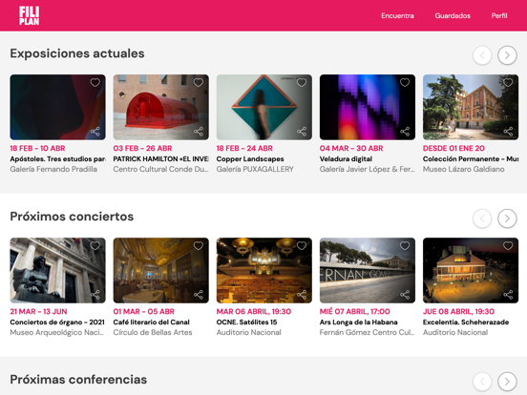The image size is (527, 395).
Task: Go to next Exposiciones actuales items
Action: 507,55
